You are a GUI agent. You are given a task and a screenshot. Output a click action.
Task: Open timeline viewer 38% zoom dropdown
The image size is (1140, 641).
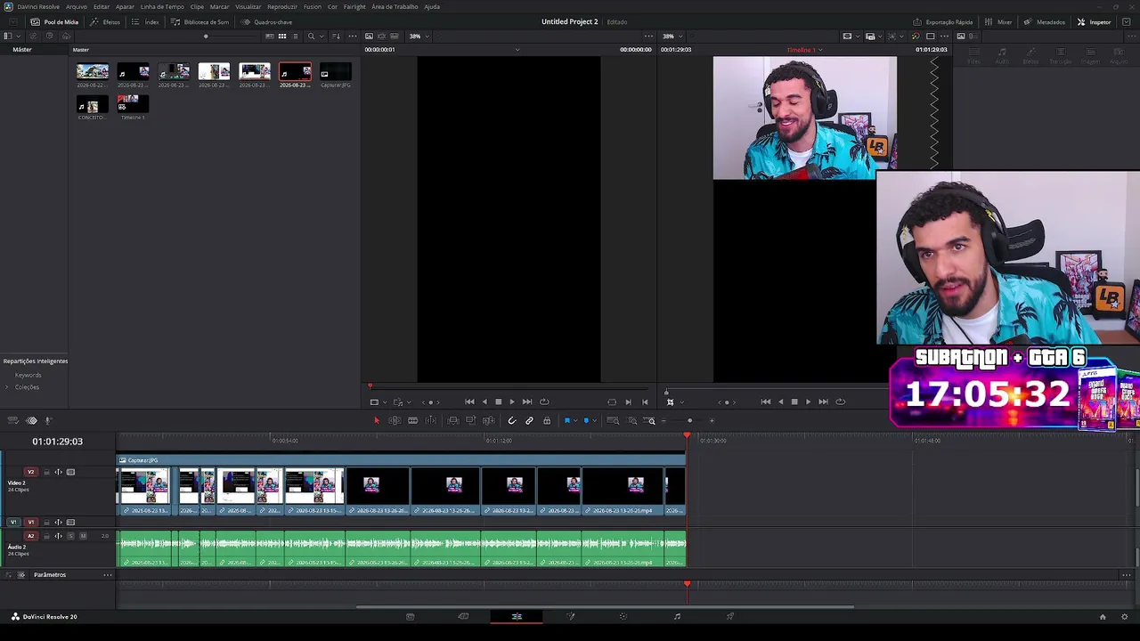click(672, 37)
